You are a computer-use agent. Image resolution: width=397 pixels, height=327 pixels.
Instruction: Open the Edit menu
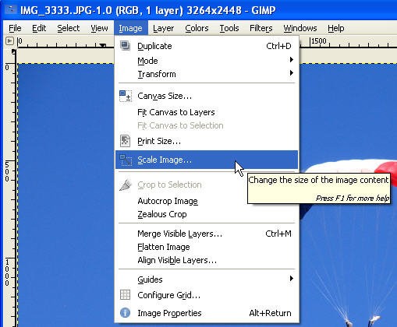pyautogui.click(x=39, y=28)
